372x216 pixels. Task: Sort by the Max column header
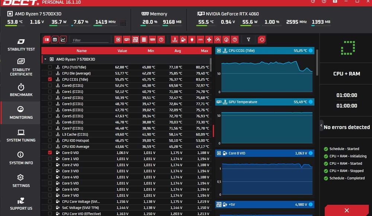point(204,50)
